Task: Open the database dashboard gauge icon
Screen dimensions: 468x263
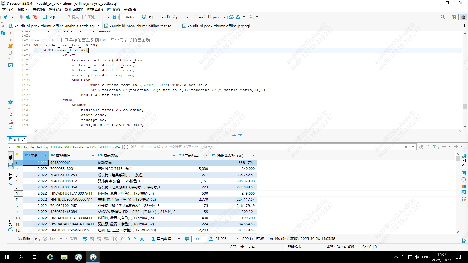Action: [x=231, y=17]
